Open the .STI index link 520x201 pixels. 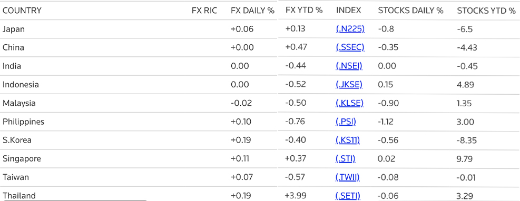[346, 158]
